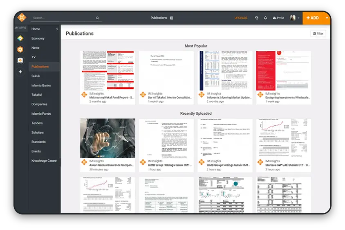This screenshot has width=345, height=230.
Task: Click the UPGRADE link
Action: [x=241, y=18]
